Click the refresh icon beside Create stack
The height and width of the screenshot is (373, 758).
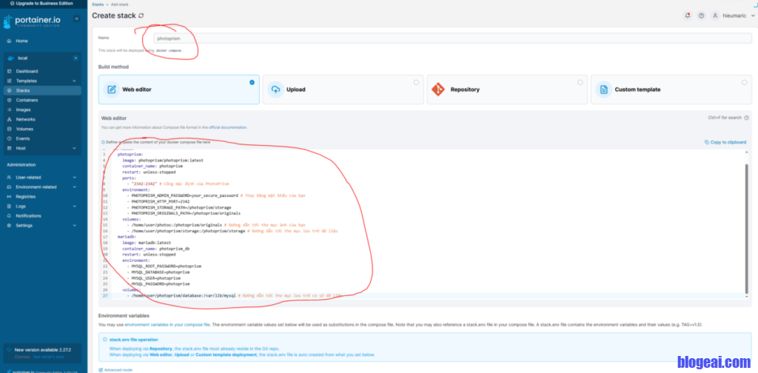141,16
